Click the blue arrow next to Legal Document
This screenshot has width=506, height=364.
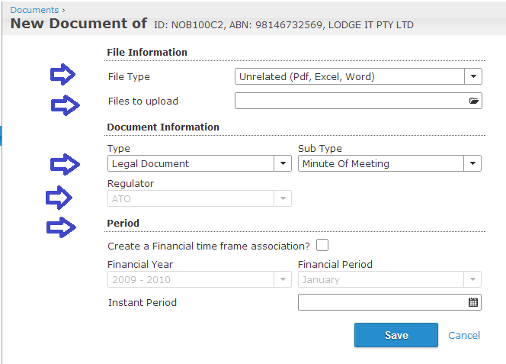coord(65,164)
